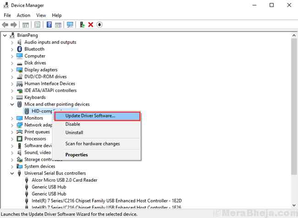Viewport: 298px width, 218px height.
Task: Click the Processors category icon
Action: coord(19,138)
